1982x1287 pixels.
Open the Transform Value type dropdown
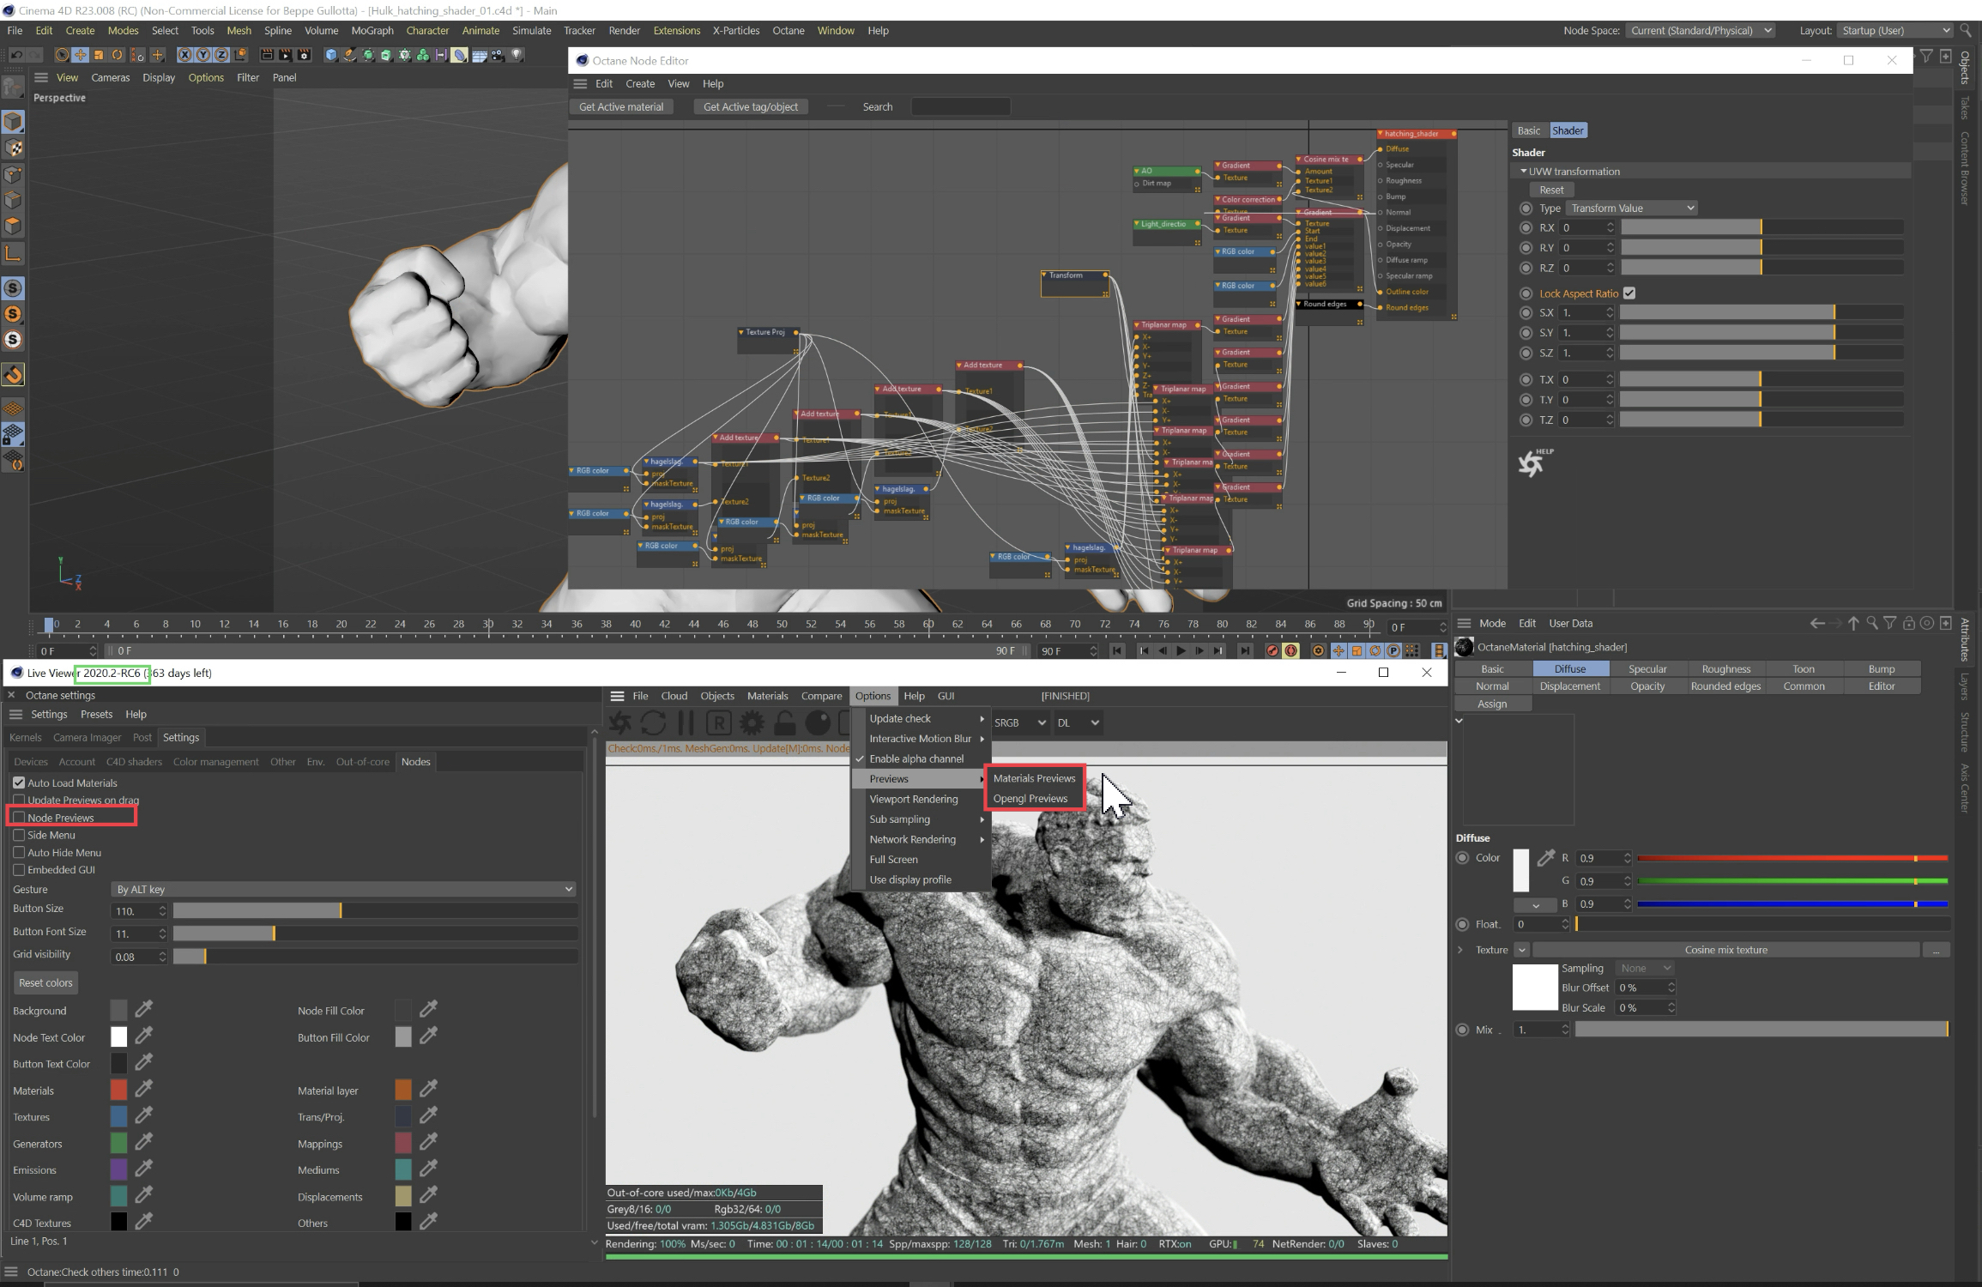click(1631, 208)
